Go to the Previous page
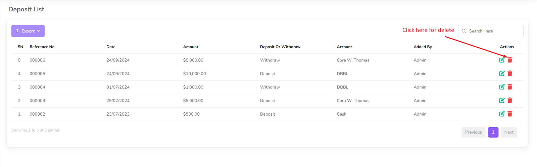The width and height of the screenshot is (537, 167). coord(473,132)
